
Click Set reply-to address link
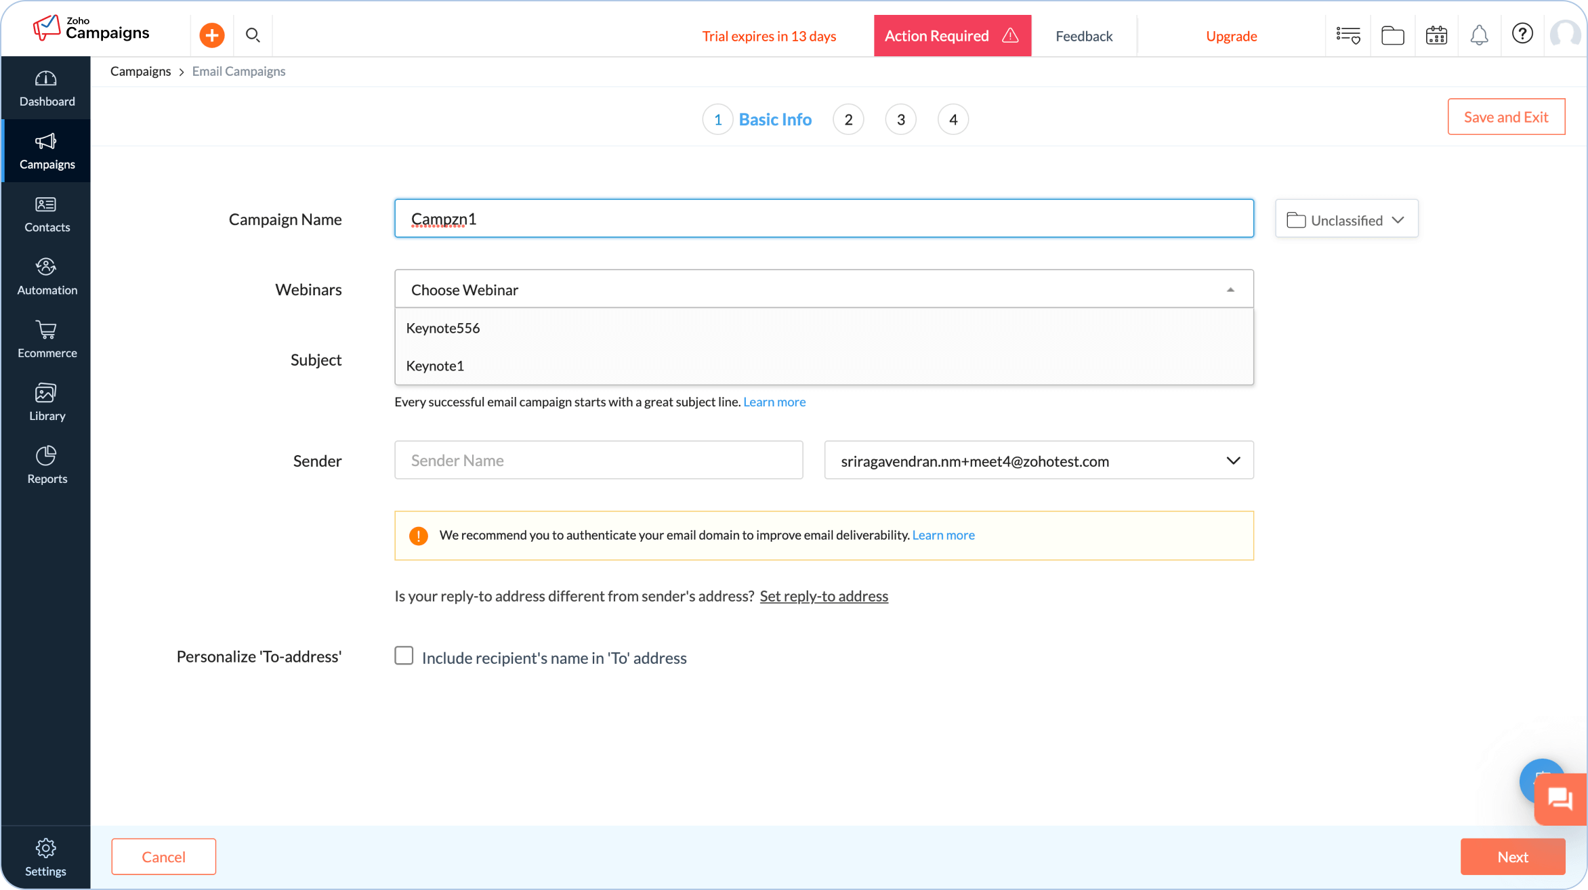click(823, 596)
